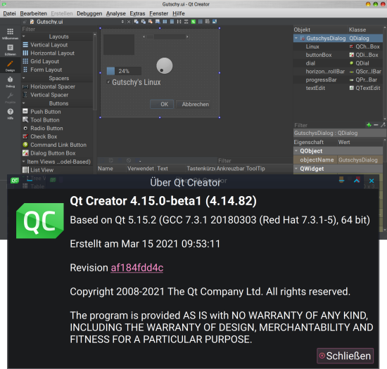
Task: Collapse the Buttons widget category
Action: pos(24,103)
